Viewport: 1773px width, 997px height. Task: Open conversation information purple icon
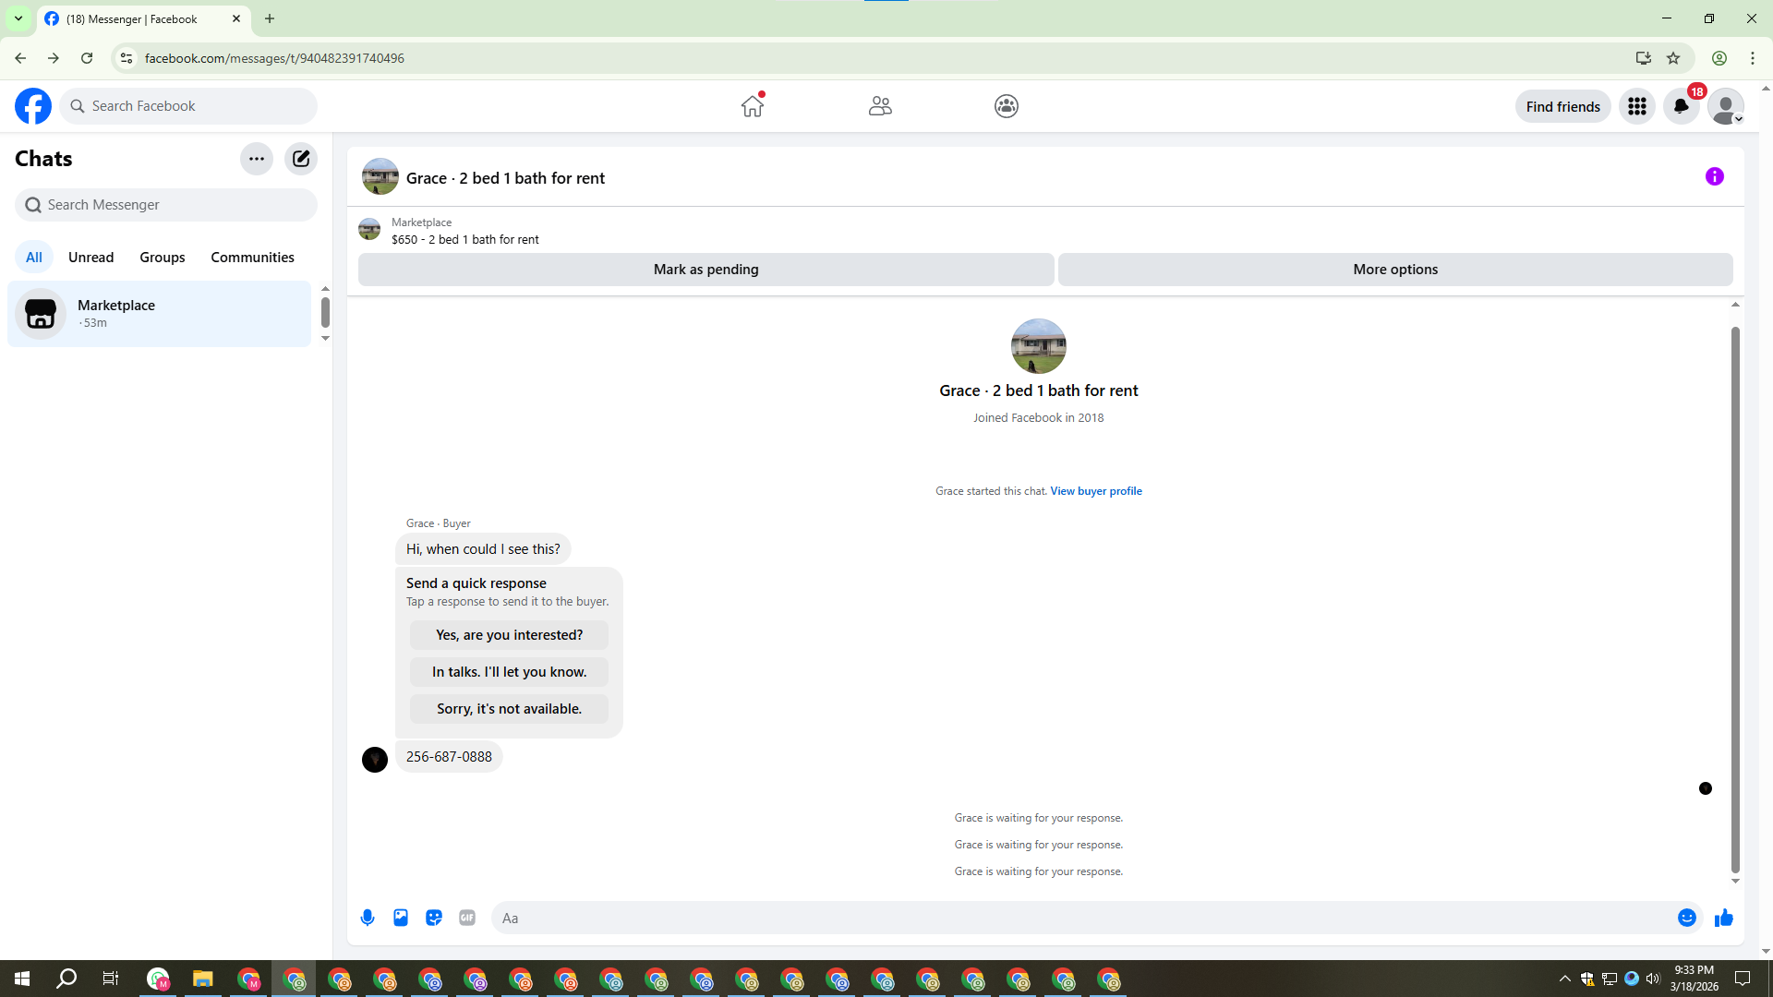point(1714,176)
